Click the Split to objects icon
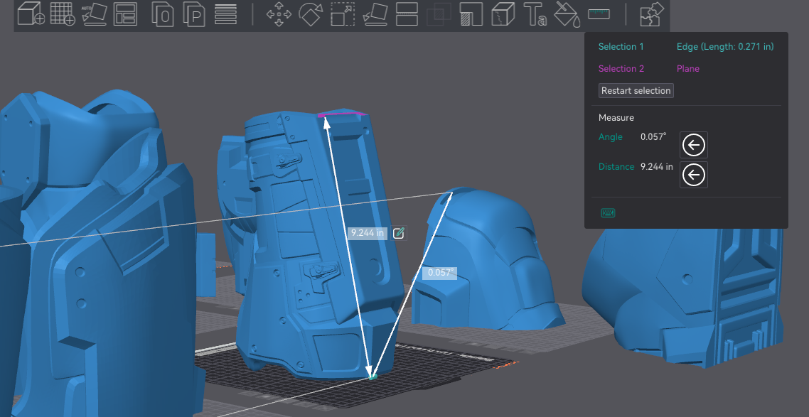Image resolution: width=809 pixels, height=417 pixels. click(x=163, y=14)
